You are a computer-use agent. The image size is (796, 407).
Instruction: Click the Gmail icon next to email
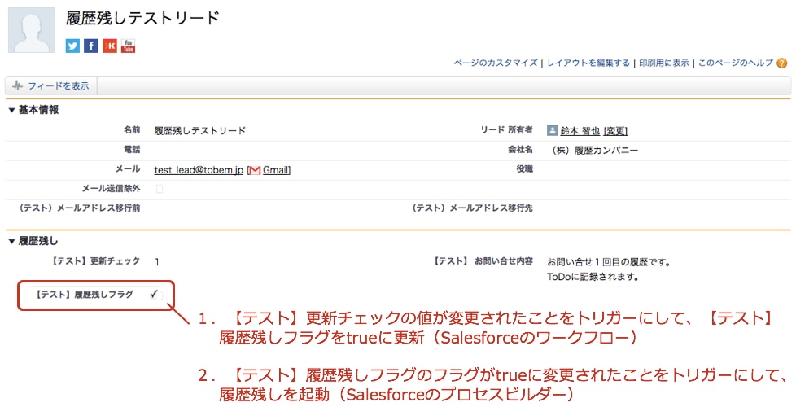pyautogui.click(x=254, y=170)
